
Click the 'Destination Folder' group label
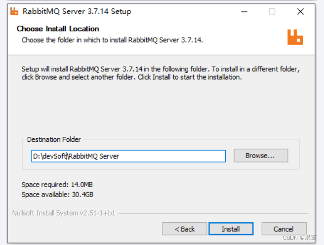pos(54,140)
